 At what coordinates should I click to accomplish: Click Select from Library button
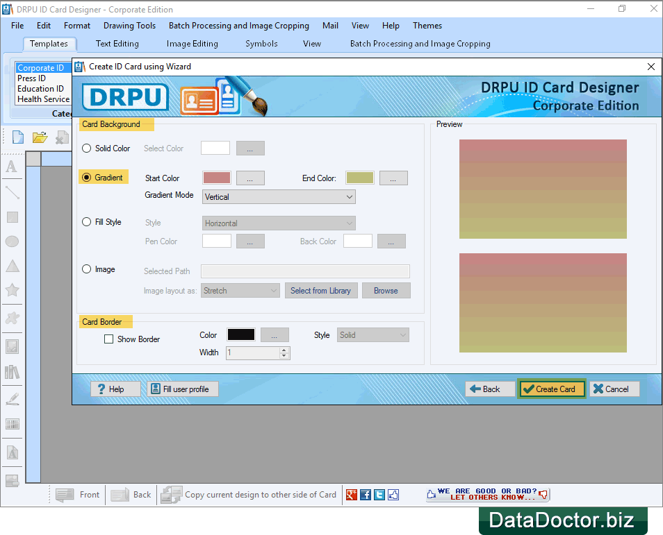[x=321, y=291]
